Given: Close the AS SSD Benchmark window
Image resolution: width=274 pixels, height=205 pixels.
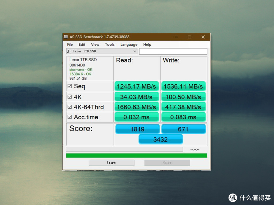Looking at the screenshot, I should pos(203,37).
